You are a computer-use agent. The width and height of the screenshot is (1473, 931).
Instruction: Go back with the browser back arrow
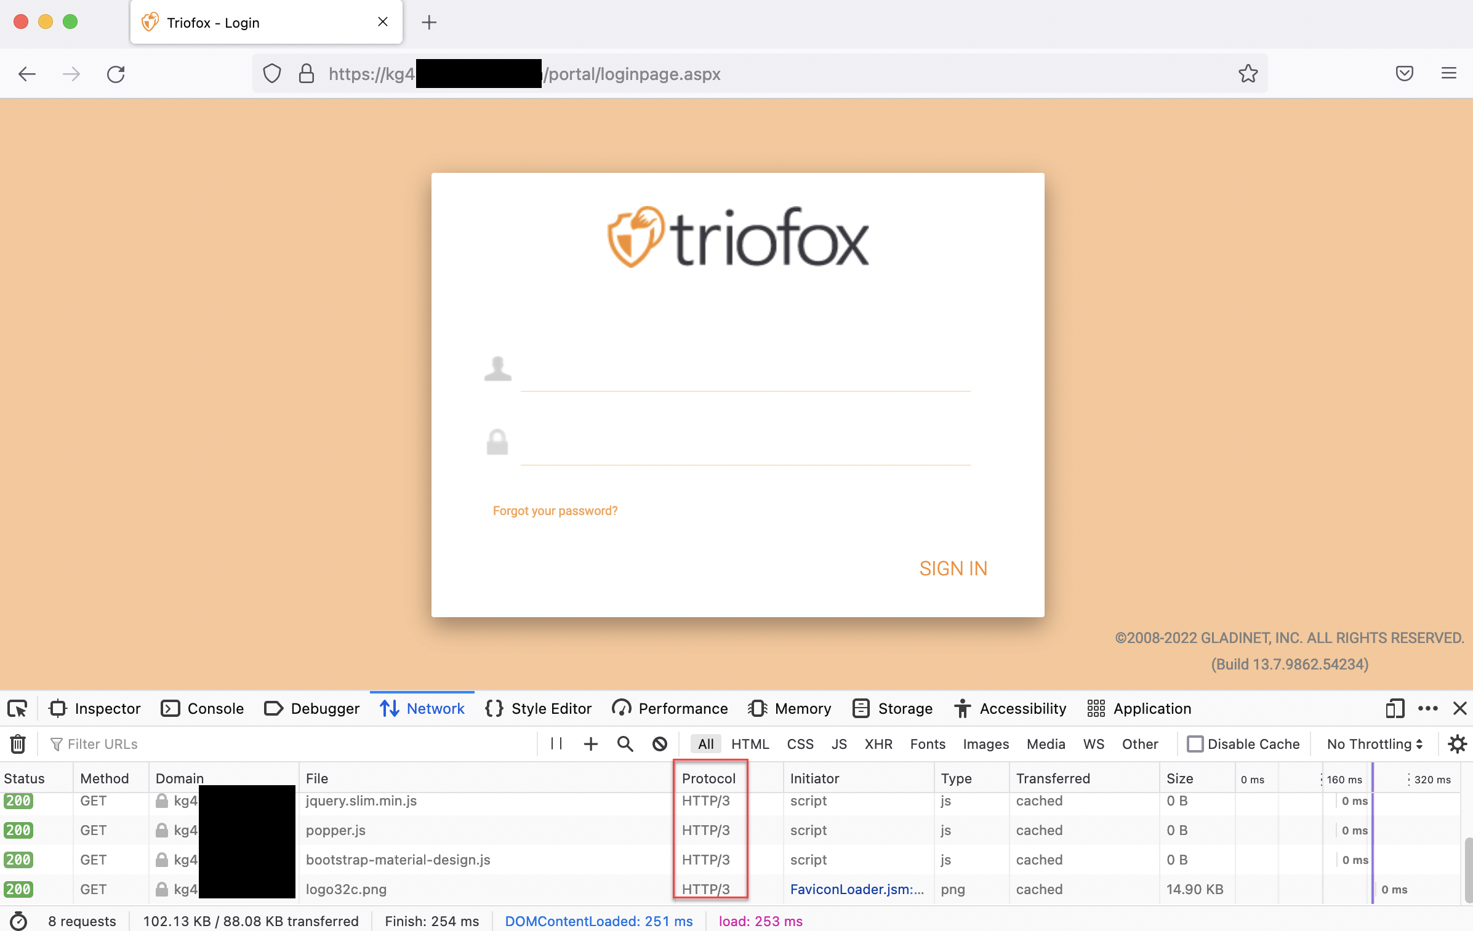click(x=27, y=74)
